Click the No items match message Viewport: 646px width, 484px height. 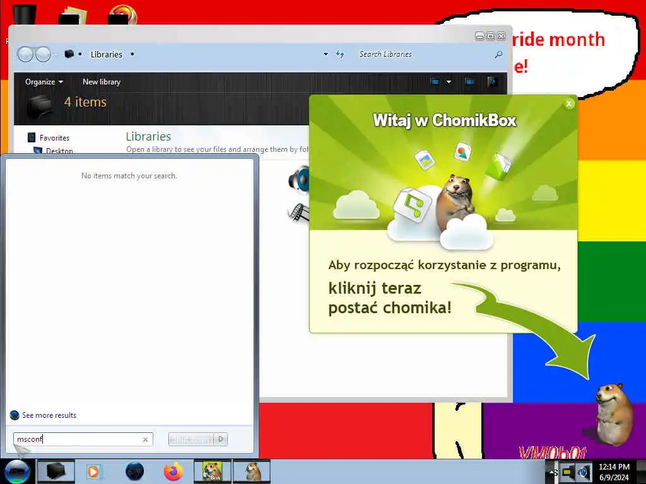point(129,176)
